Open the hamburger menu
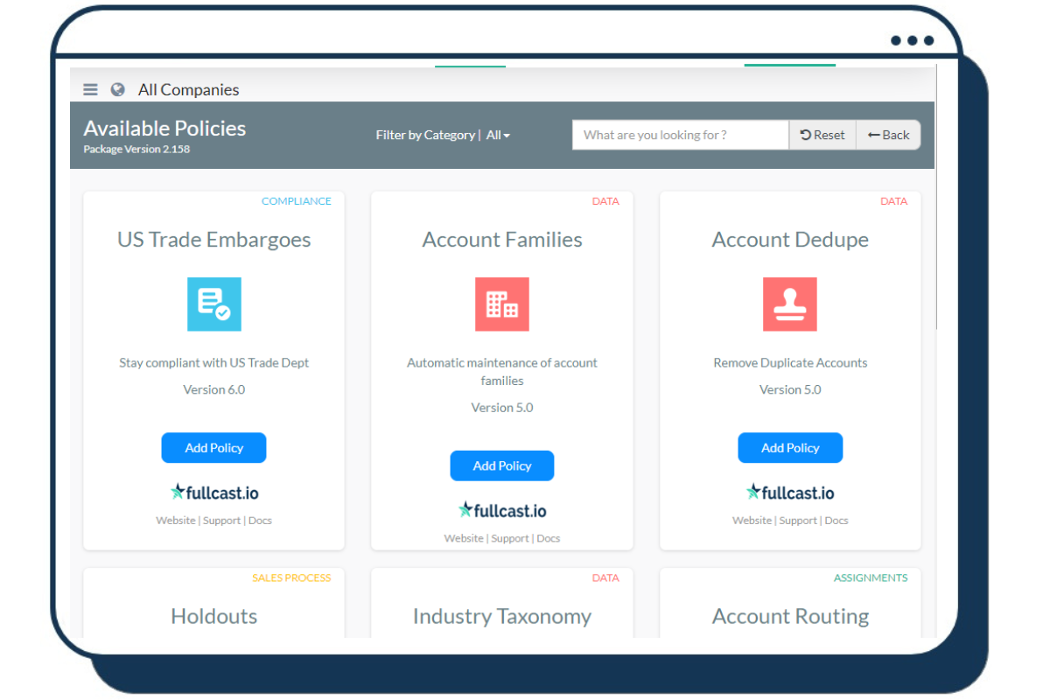Screen dimensions: 1050x700 tap(90, 89)
